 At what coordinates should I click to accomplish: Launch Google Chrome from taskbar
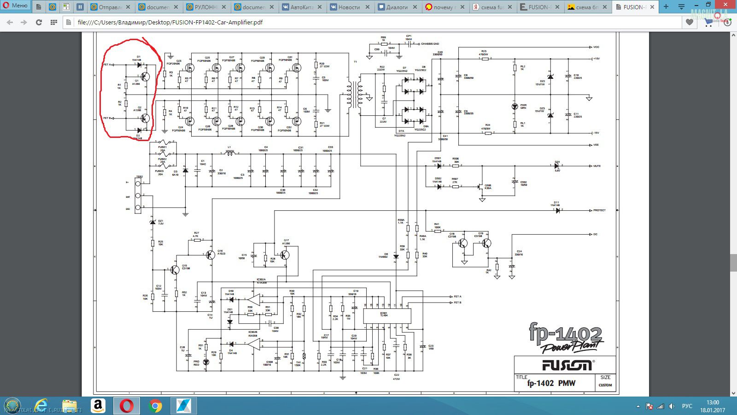(156, 406)
